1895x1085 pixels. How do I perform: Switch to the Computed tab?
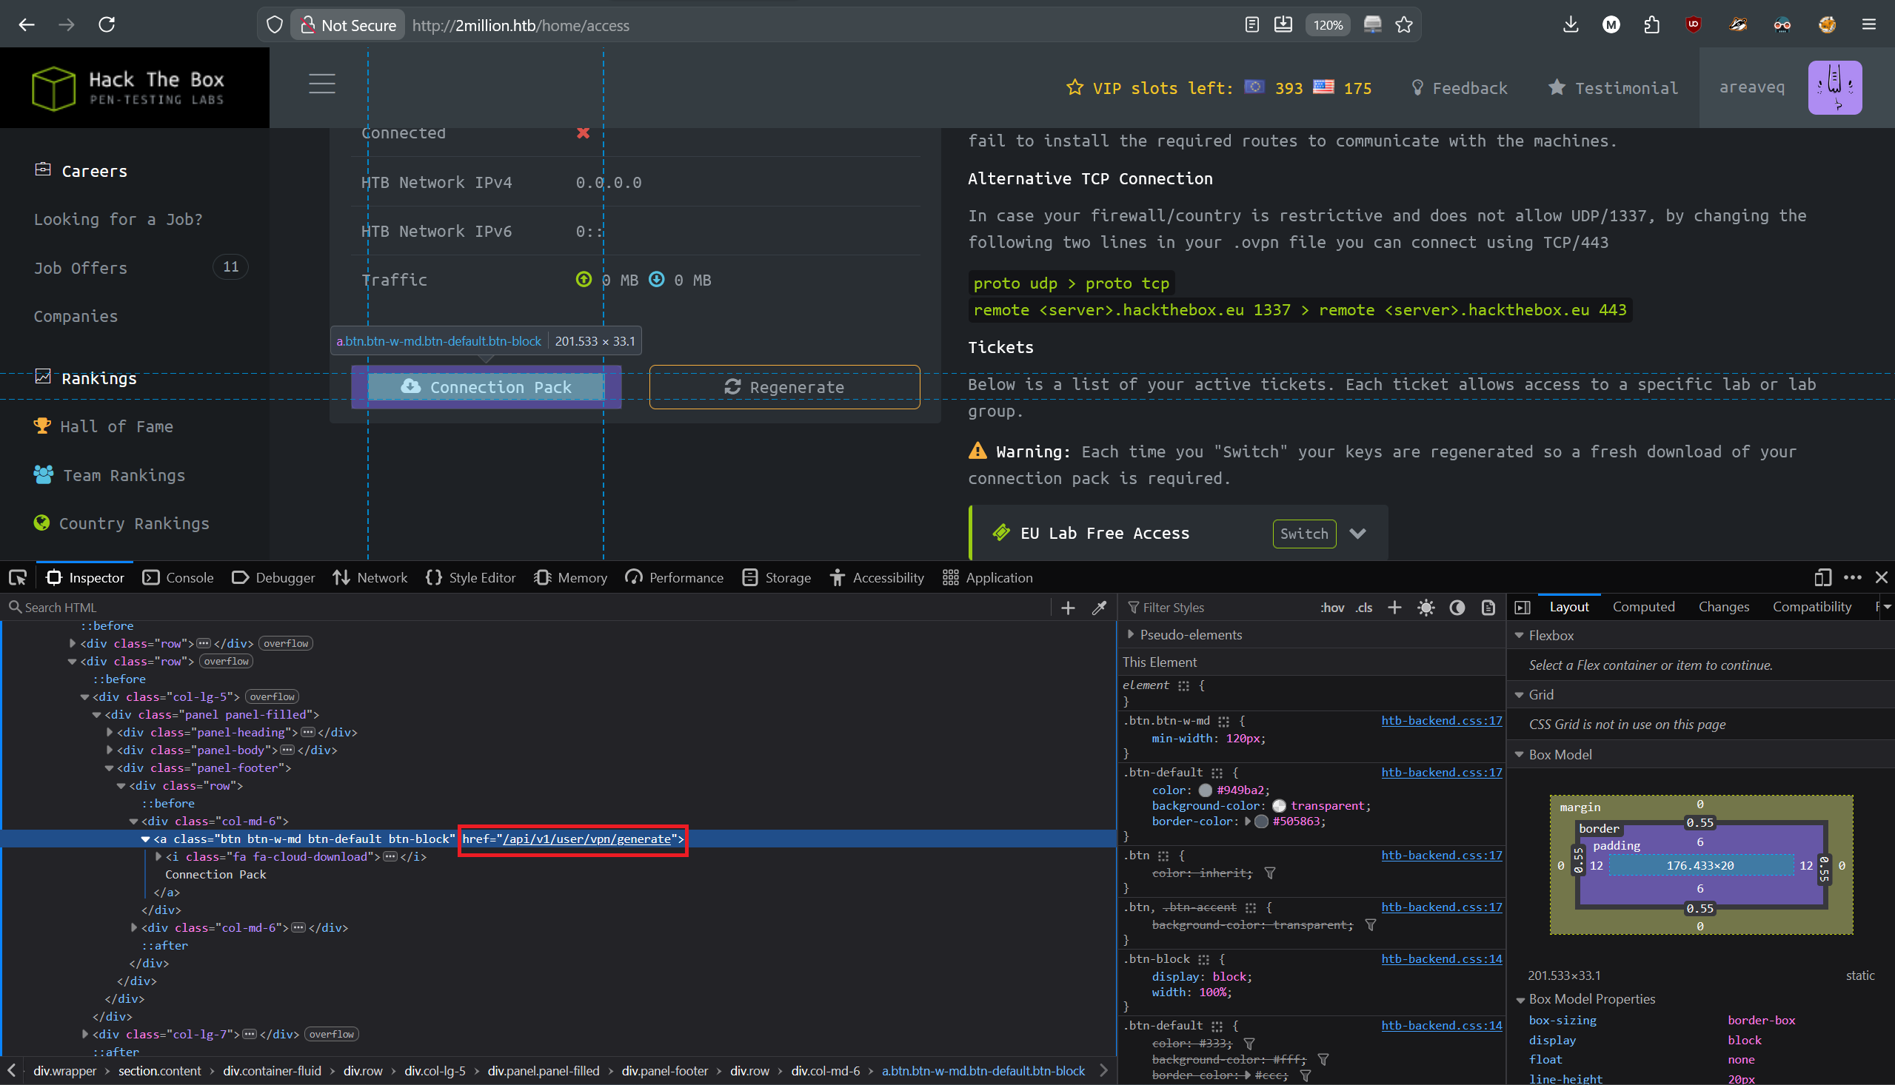(1644, 607)
